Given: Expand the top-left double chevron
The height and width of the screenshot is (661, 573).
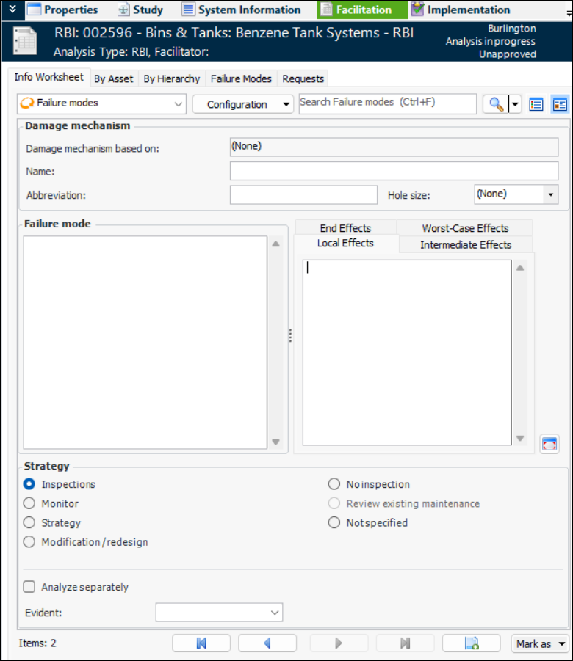Looking at the screenshot, I should point(12,9).
